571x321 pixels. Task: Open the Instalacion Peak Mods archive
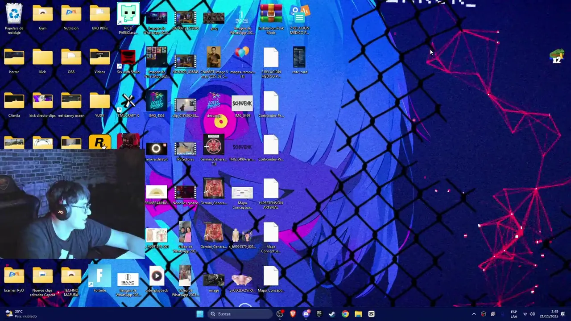[x=271, y=19]
